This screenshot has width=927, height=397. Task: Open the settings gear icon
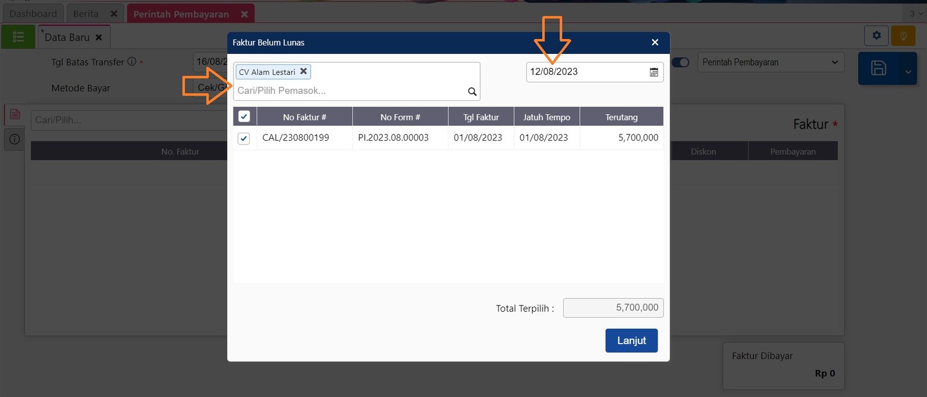tap(876, 35)
